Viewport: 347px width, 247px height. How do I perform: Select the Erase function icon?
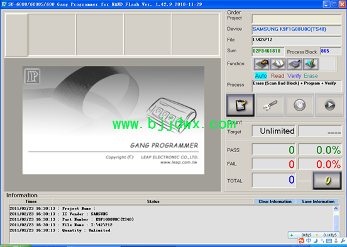point(311,64)
